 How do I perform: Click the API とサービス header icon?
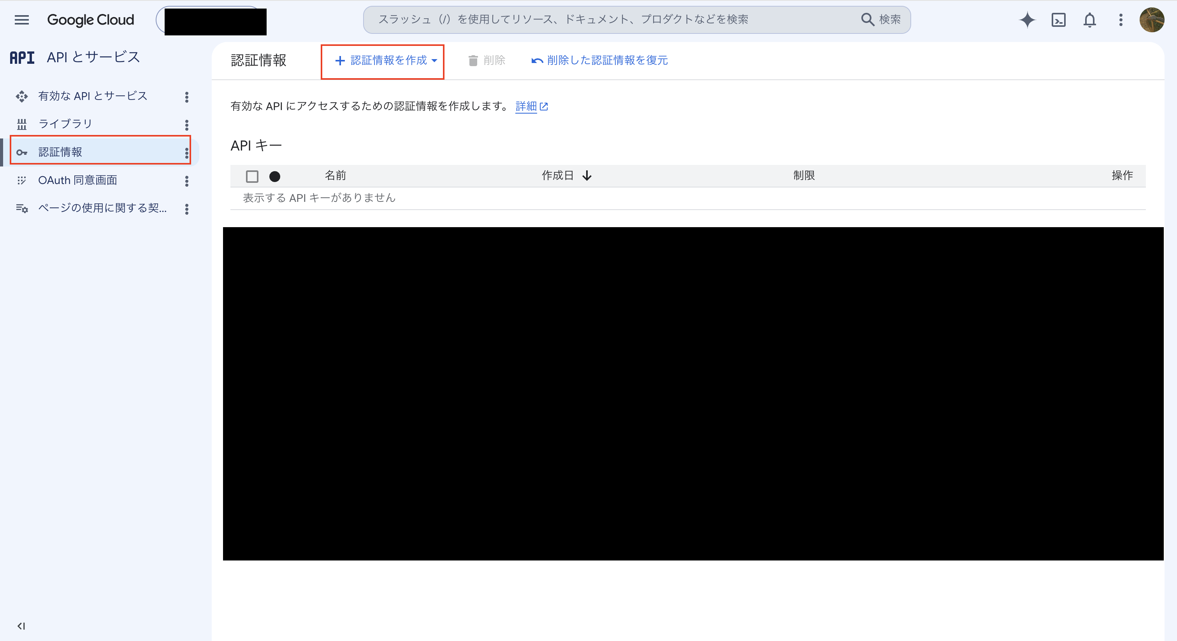point(22,58)
